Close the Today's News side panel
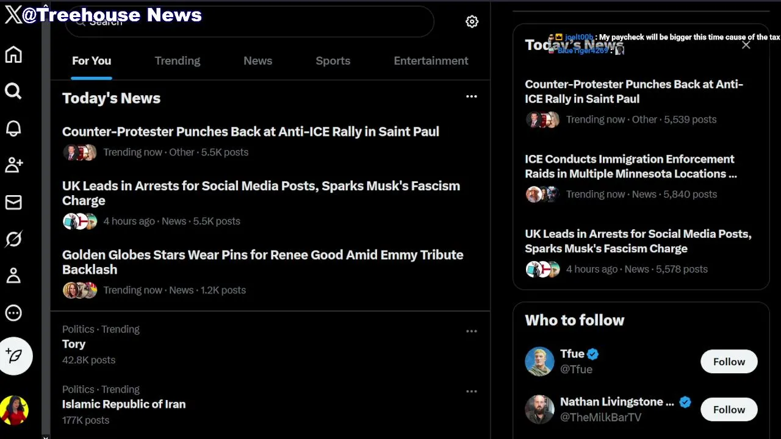This screenshot has width=781, height=439. [x=746, y=45]
